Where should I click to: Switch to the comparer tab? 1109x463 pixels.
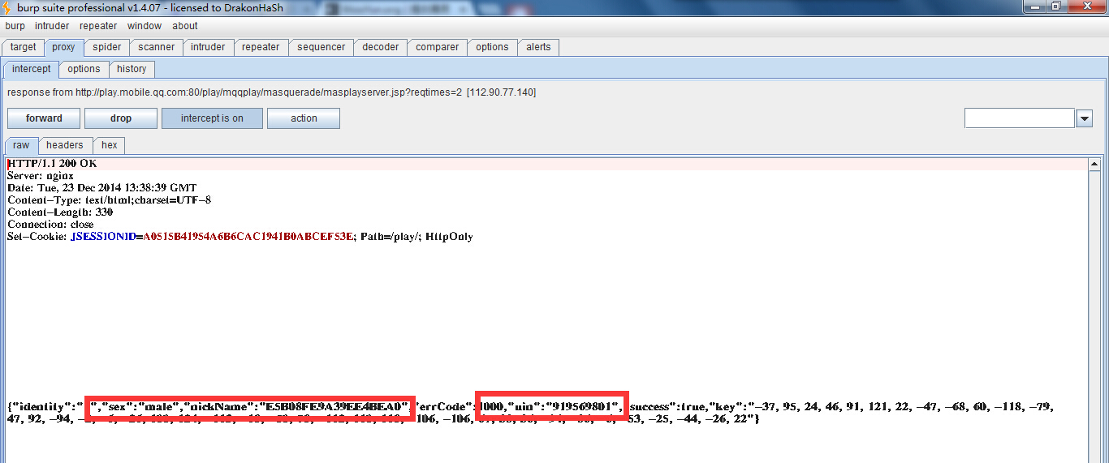tap(437, 47)
